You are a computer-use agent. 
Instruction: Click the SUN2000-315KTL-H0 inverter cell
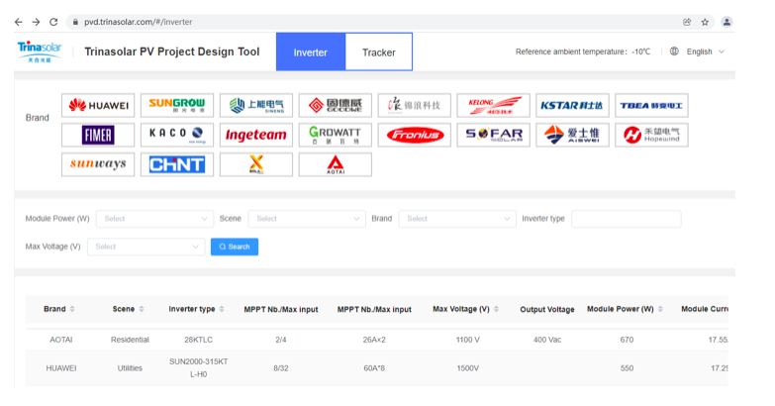198,368
